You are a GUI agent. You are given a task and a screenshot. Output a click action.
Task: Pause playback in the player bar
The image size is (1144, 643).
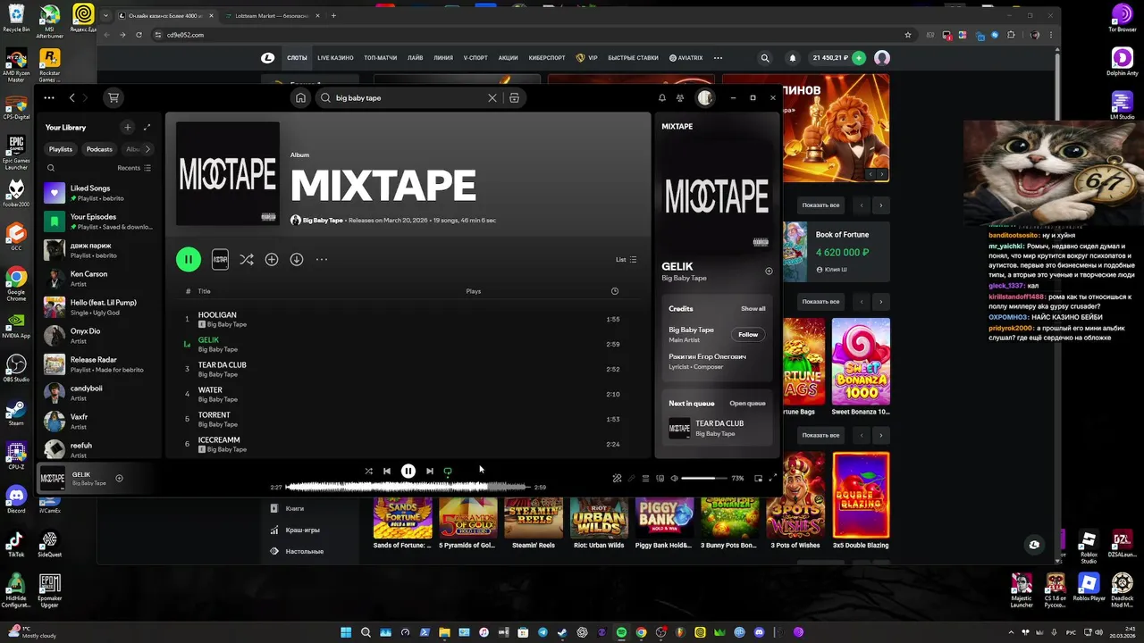pyautogui.click(x=408, y=472)
